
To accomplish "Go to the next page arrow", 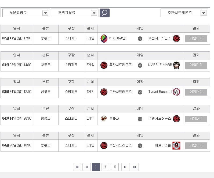I will 125,167.
